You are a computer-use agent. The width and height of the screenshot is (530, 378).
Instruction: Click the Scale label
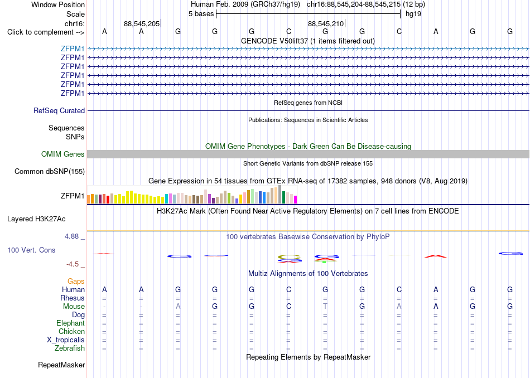pyautogui.click(x=75, y=14)
